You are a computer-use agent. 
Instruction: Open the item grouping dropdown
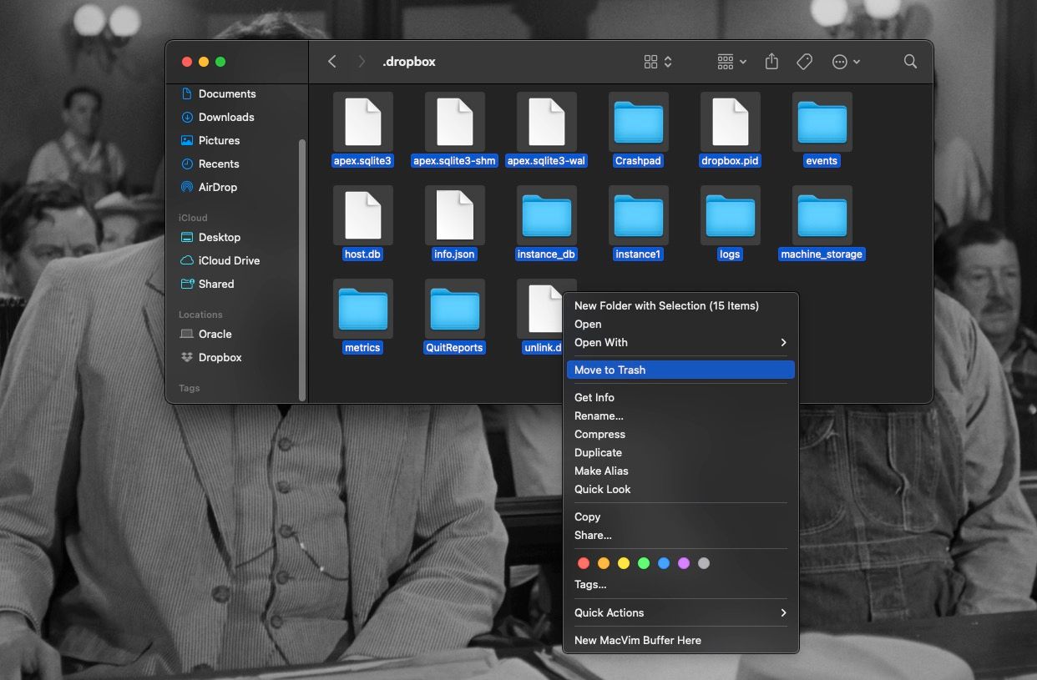pyautogui.click(x=731, y=61)
